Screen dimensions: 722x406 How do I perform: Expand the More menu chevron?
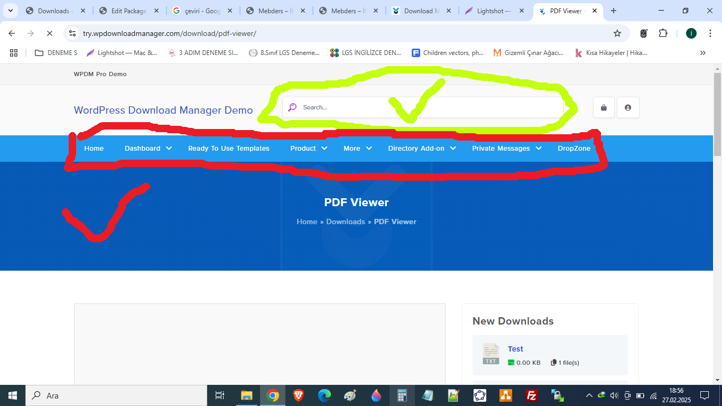point(369,149)
